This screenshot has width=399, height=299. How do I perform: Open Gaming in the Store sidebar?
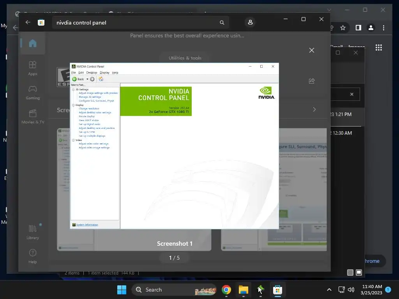[33, 93]
